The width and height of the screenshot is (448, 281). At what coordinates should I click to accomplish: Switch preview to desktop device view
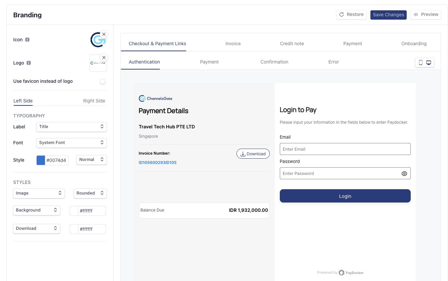click(429, 63)
